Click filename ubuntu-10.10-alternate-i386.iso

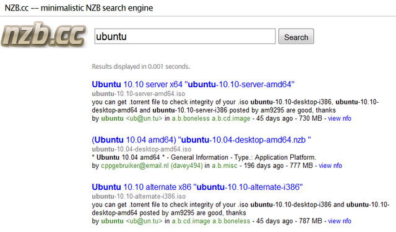139,196
